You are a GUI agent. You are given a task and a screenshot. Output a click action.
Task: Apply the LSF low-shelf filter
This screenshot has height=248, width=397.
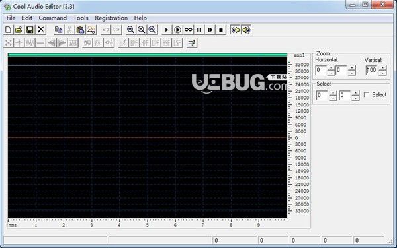pyautogui.click(x=177, y=43)
